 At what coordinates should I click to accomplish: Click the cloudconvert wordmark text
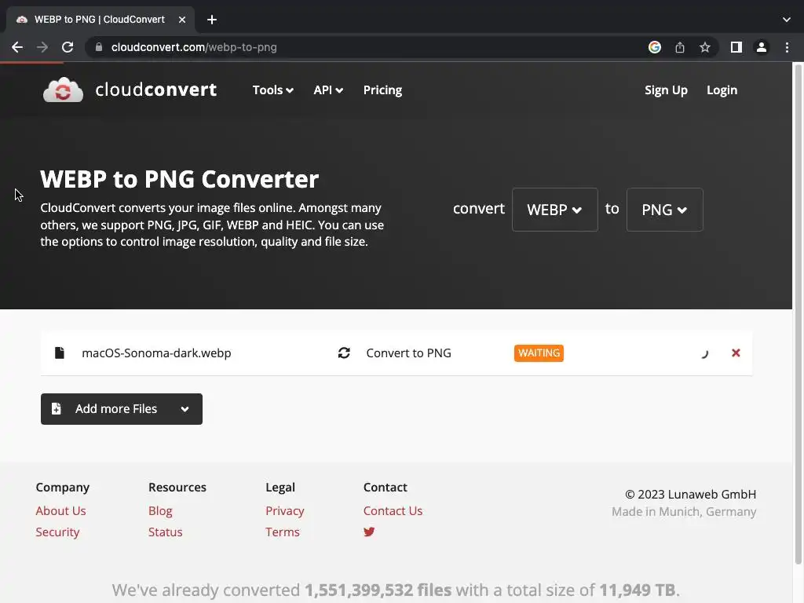156,90
